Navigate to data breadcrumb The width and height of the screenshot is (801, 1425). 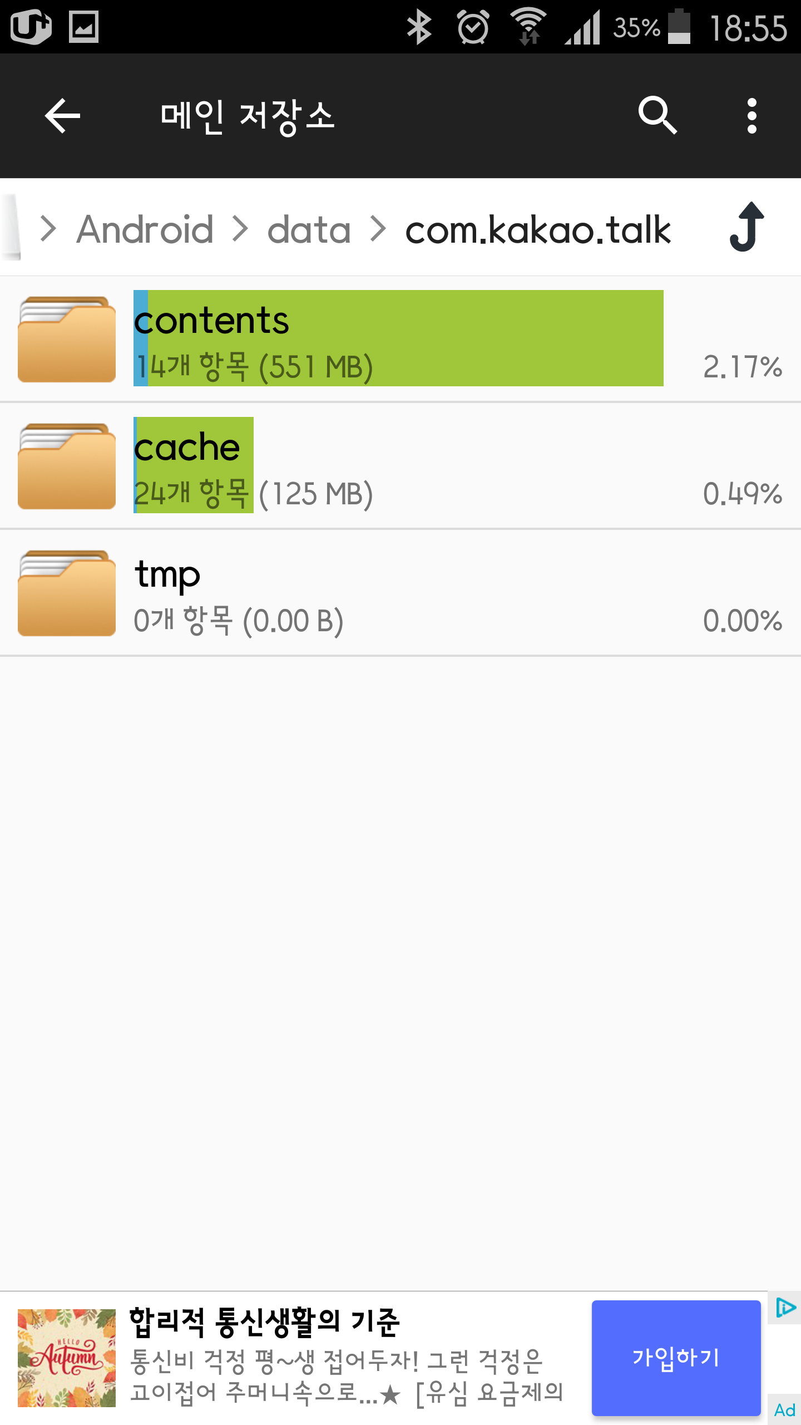tap(309, 229)
